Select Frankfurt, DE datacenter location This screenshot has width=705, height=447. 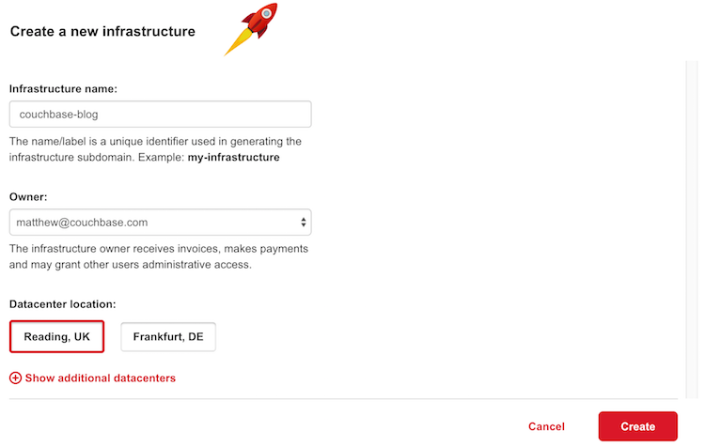168,336
